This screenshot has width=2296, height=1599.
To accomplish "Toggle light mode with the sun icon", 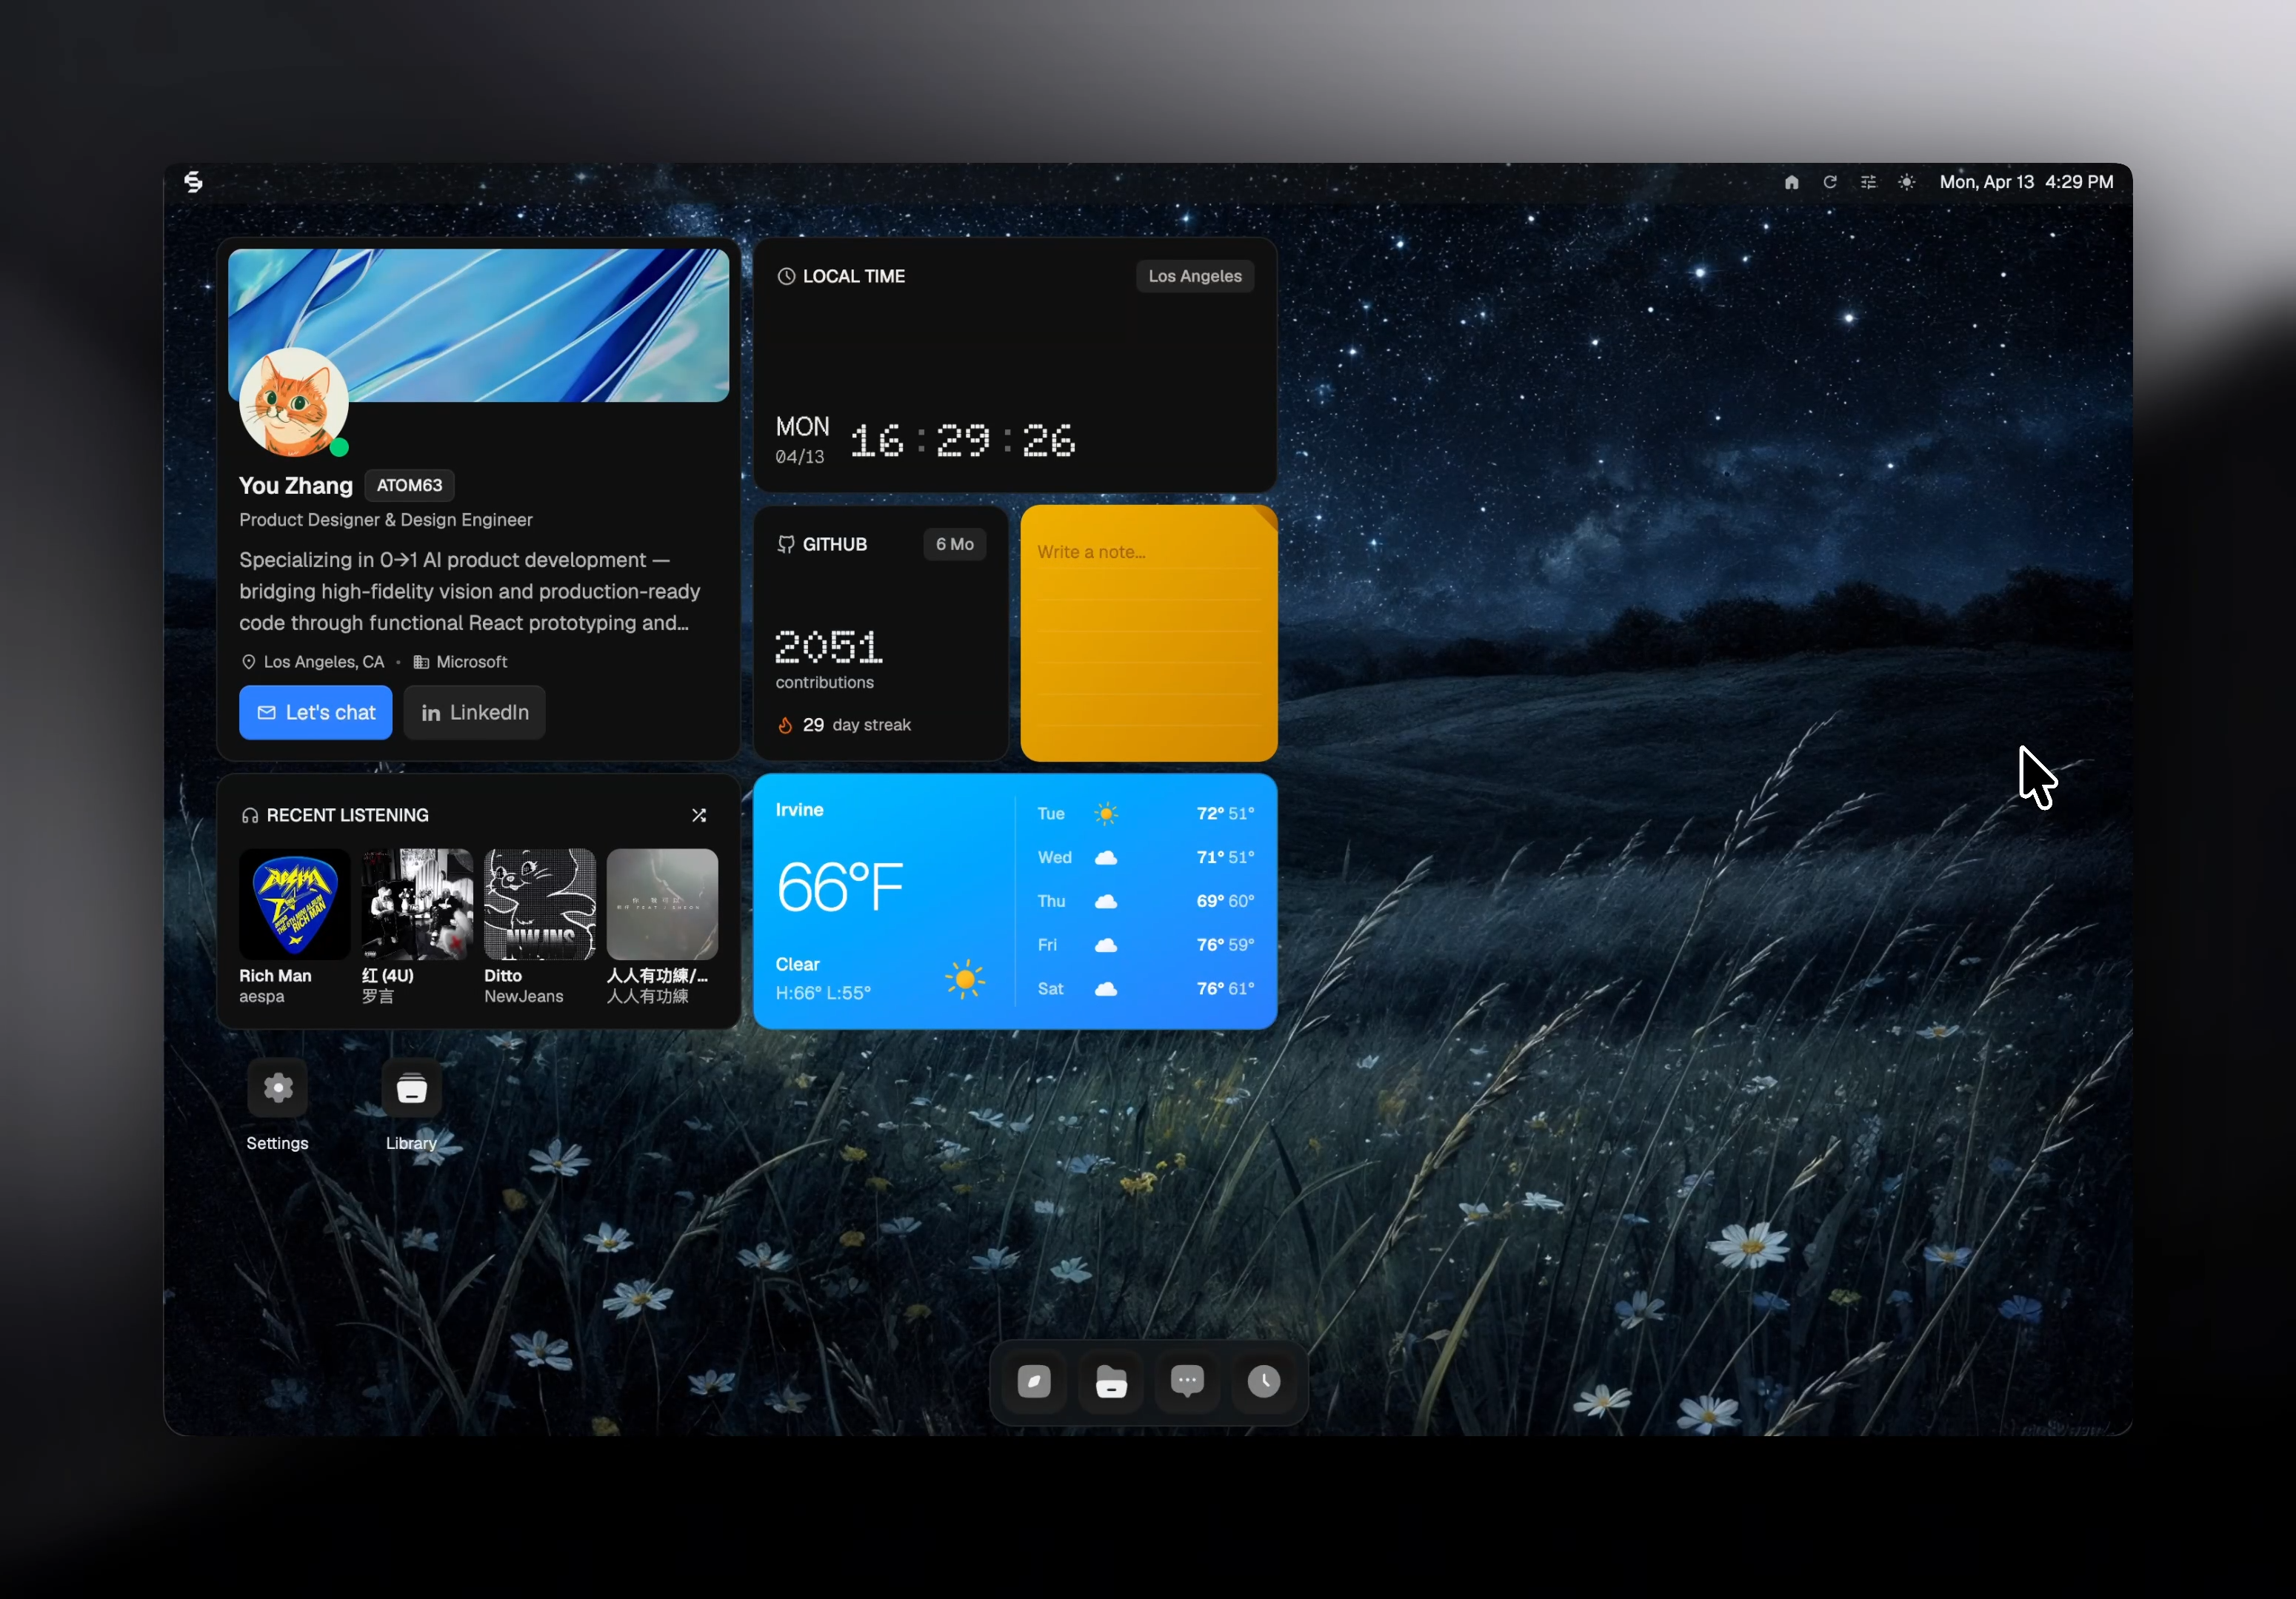I will 1906,182.
